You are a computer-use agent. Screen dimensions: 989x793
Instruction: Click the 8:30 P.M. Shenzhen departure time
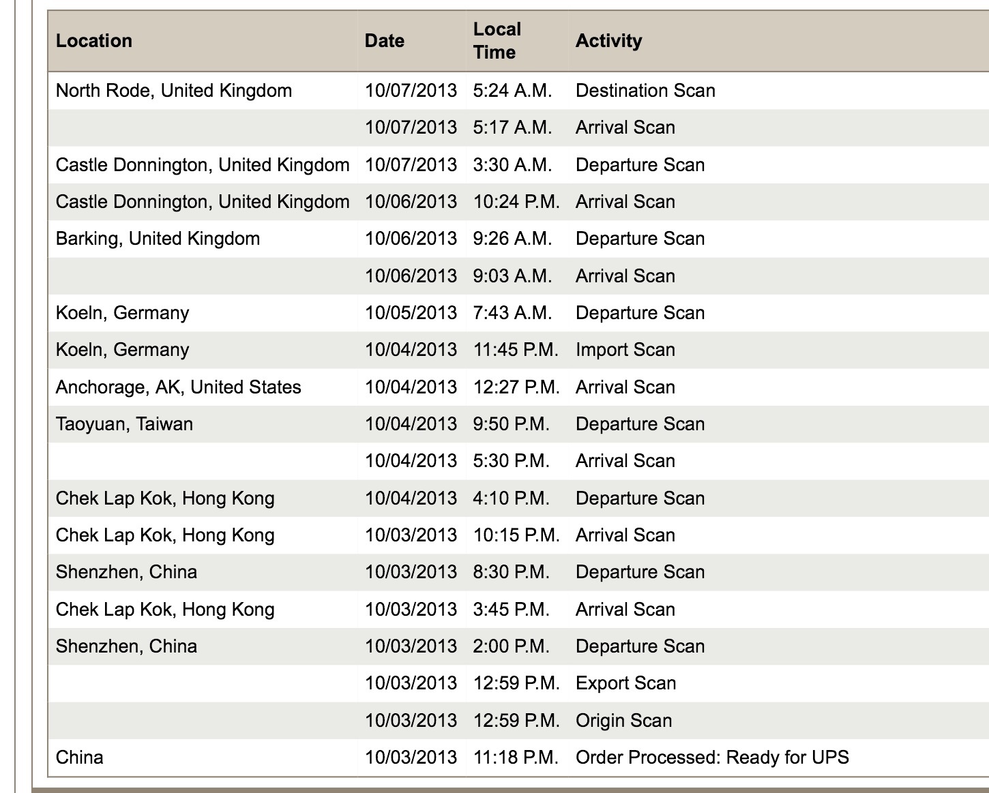click(x=511, y=572)
